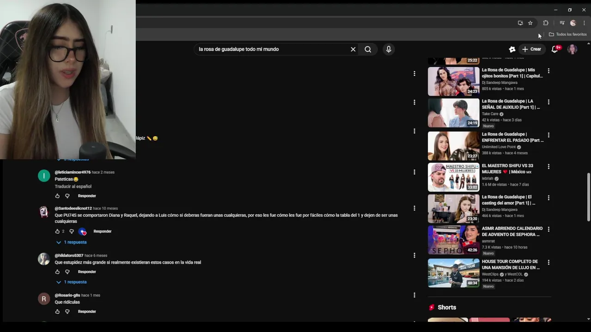Viewport: 591px width, 332px height.
Task: Dislike the comment by @leticiamincer4976
Action: pos(67,196)
